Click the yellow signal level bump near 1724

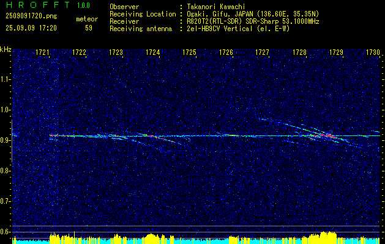(152, 239)
